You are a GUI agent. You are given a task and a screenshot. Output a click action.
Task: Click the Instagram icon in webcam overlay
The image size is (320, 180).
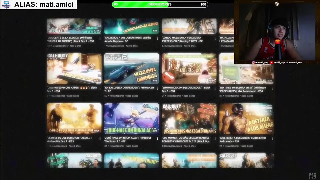253,62
